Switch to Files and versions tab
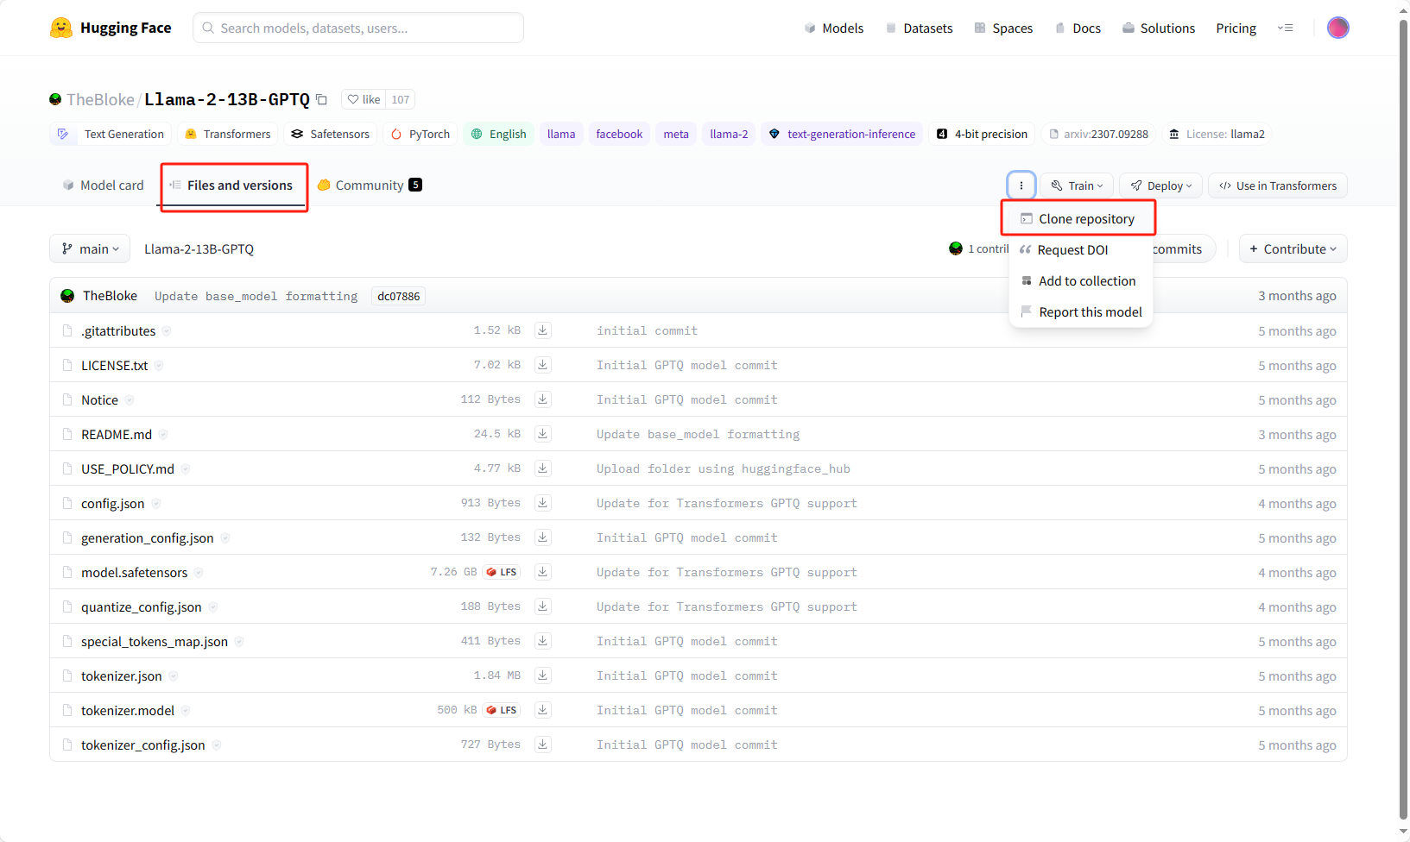 pos(231,185)
